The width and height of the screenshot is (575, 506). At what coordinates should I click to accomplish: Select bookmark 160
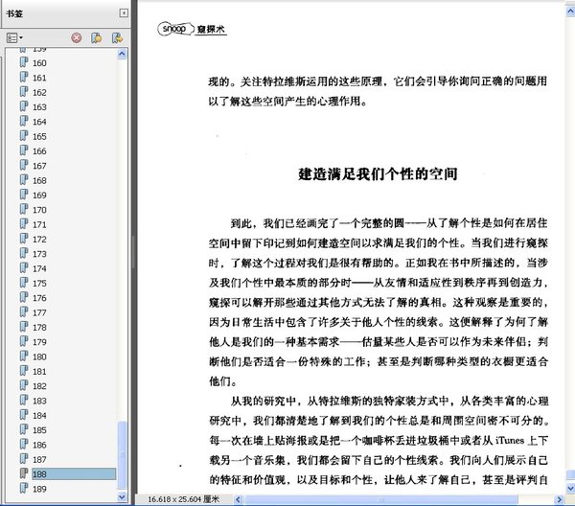39,63
